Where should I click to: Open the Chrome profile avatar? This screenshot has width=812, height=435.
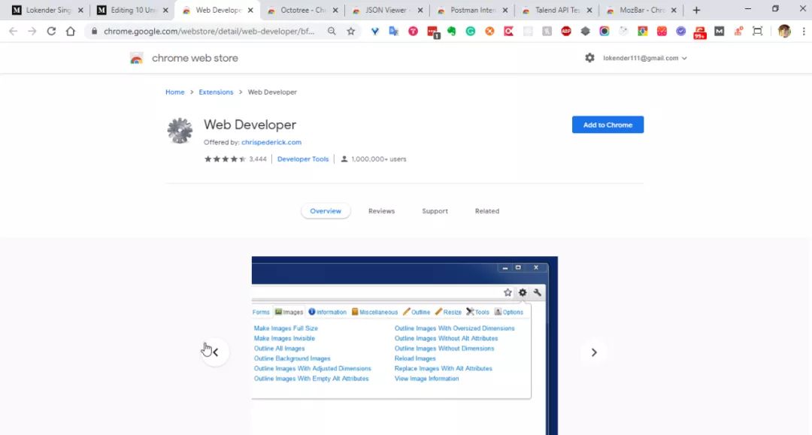pos(784,31)
